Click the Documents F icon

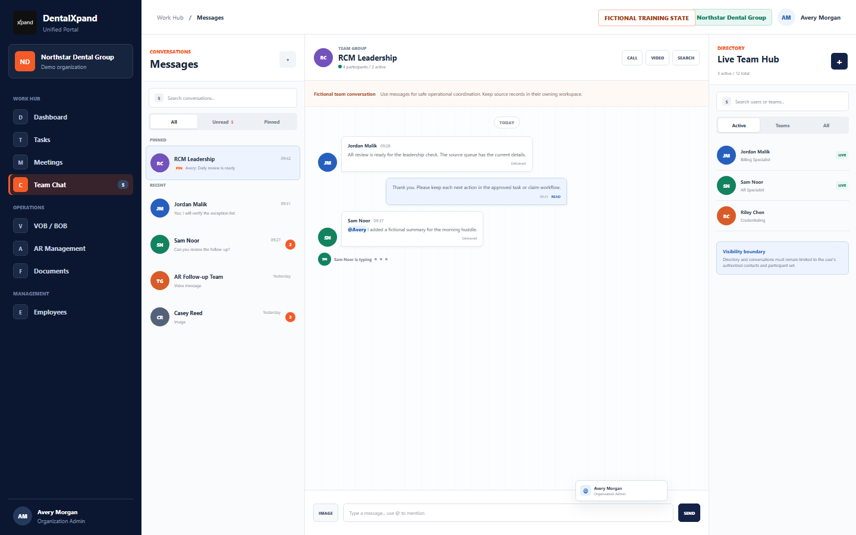point(20,271)
